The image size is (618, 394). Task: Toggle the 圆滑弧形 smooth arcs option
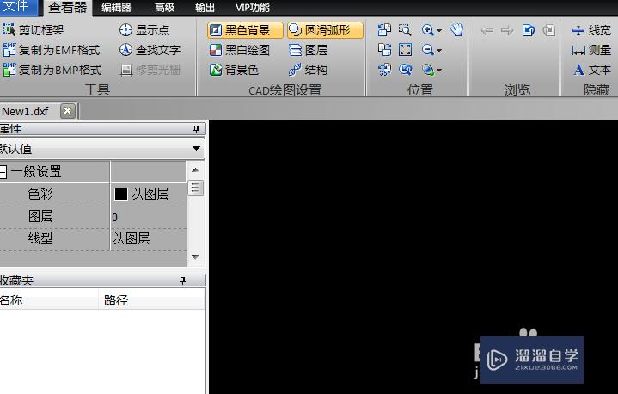(x=325, y=30)
